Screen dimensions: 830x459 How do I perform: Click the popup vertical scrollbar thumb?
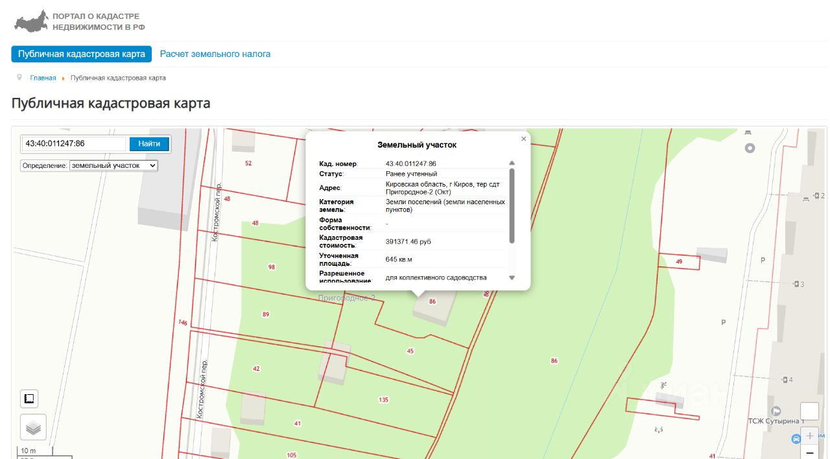[512, 206]
